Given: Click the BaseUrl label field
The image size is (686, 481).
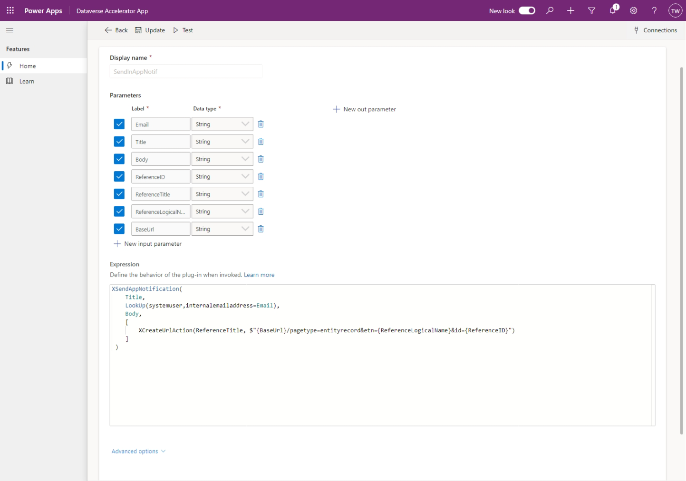Looking at the screenshot, I should tap(161, 229).
